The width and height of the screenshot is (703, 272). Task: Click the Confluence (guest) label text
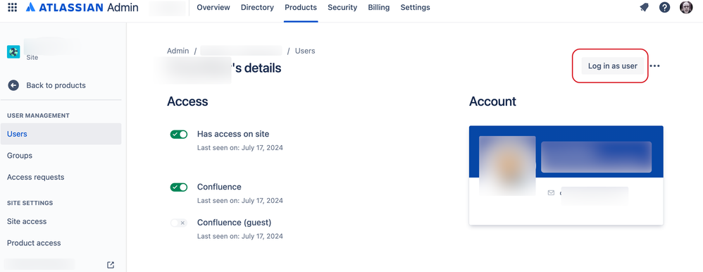234,223
